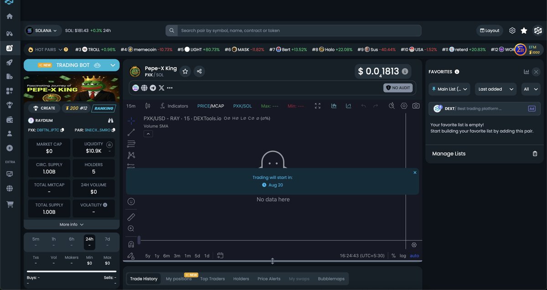547x290 pixels.
Task: Click the CREATE button
Action: 43,108
